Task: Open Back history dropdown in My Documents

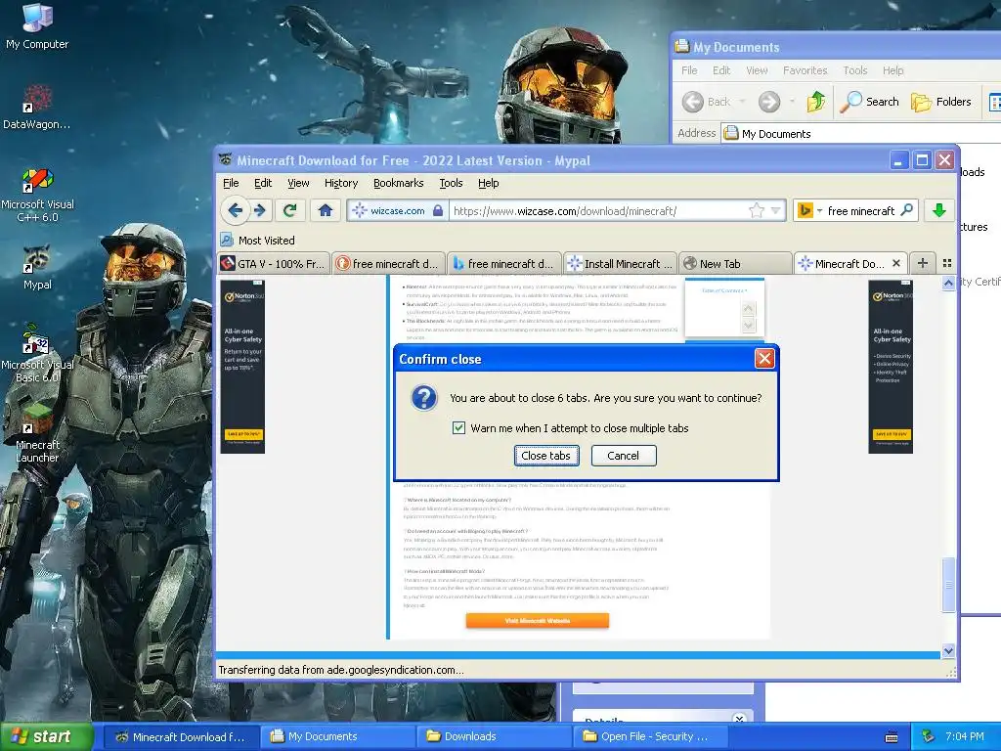Action: click(x=742, y=101)
